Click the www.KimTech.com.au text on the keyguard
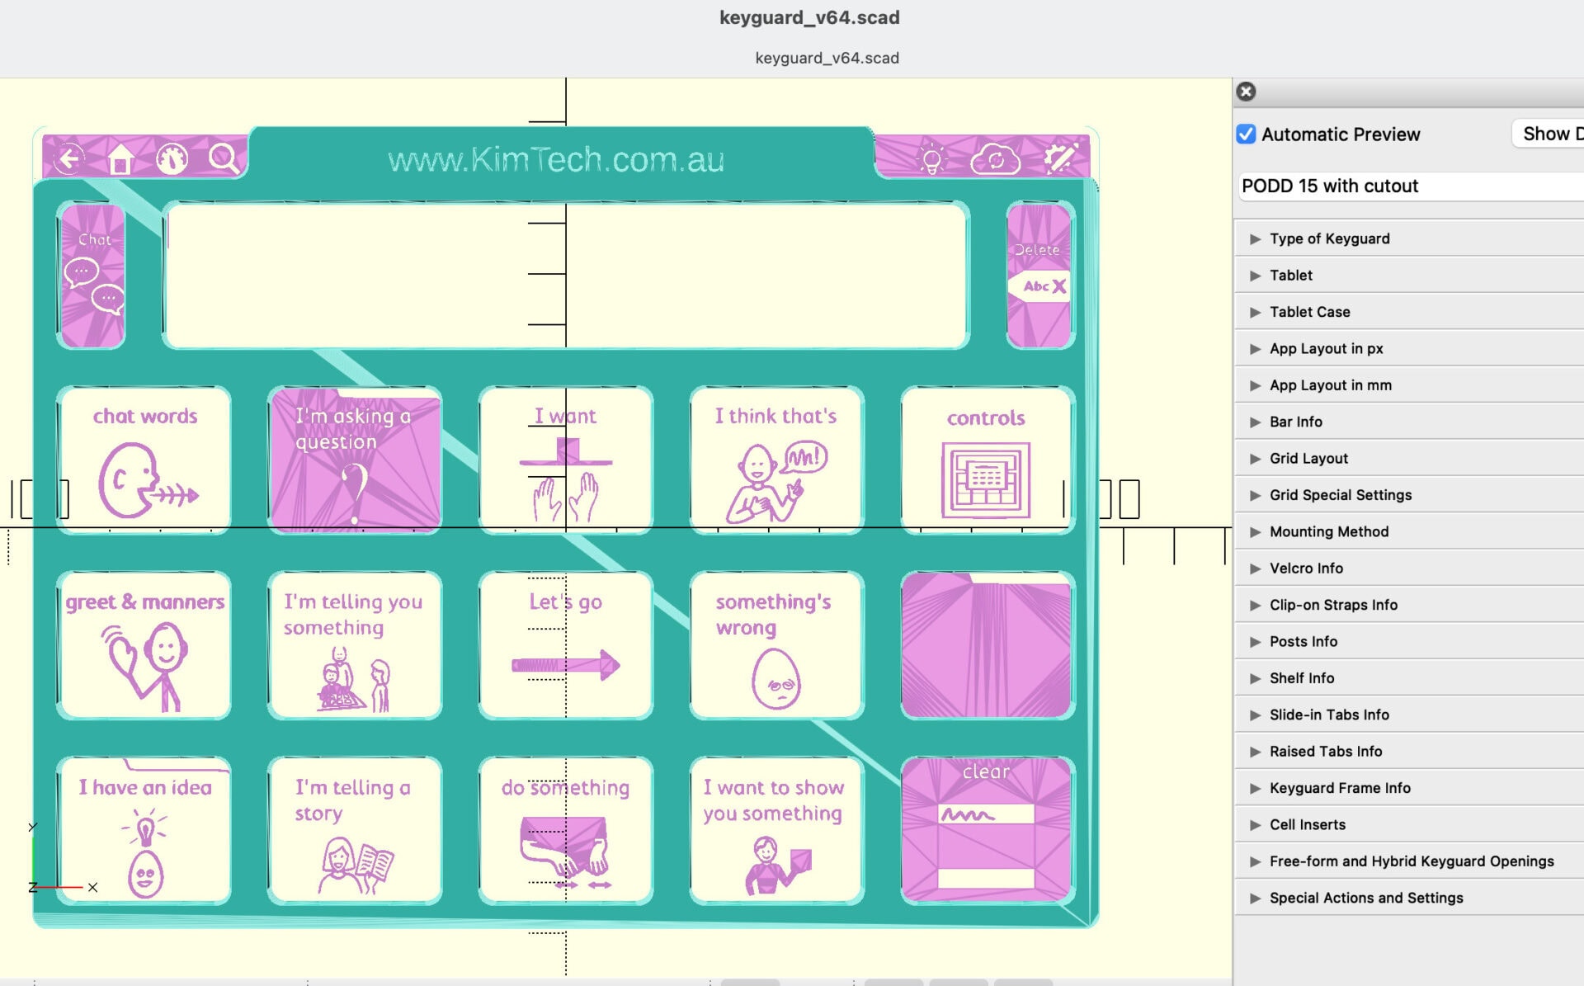 pos(556,159)
